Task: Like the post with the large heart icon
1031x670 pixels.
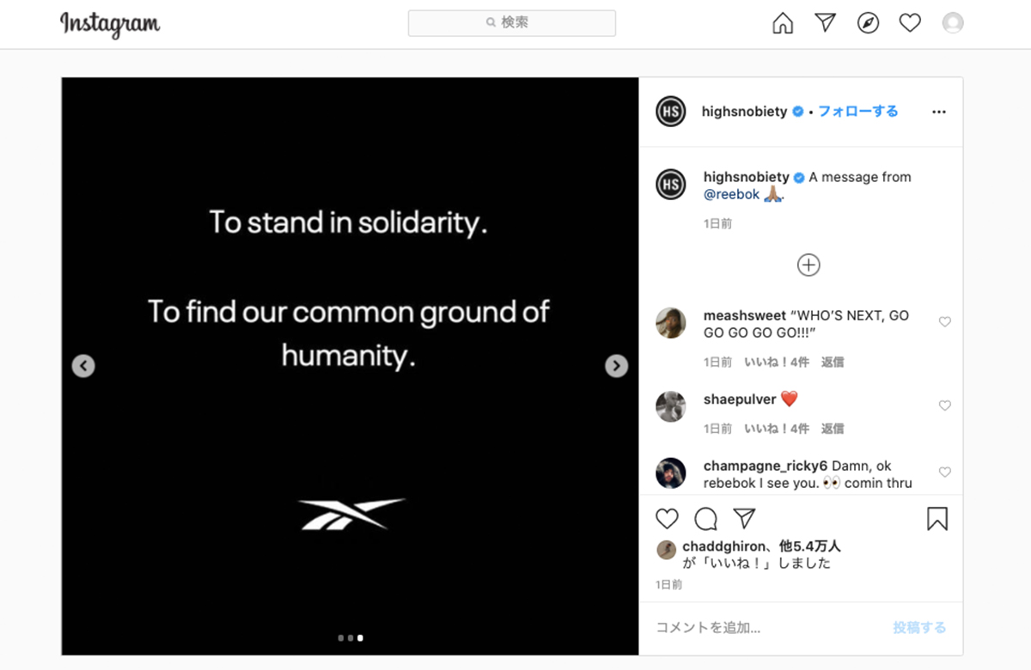Action: click(667, 519)
